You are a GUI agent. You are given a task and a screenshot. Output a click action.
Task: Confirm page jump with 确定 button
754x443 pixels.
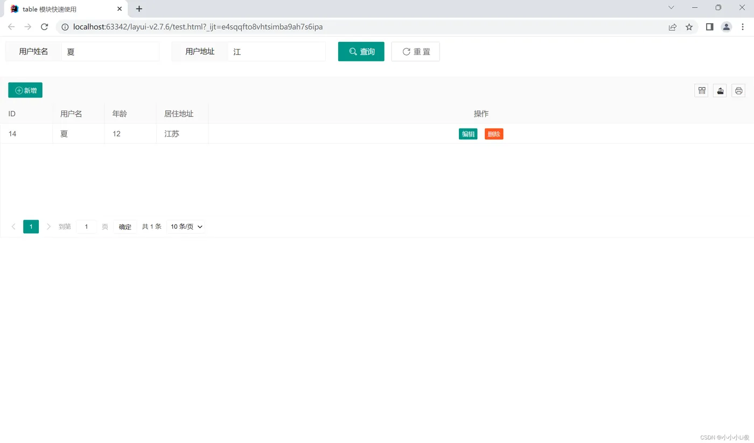coord(125,227)
